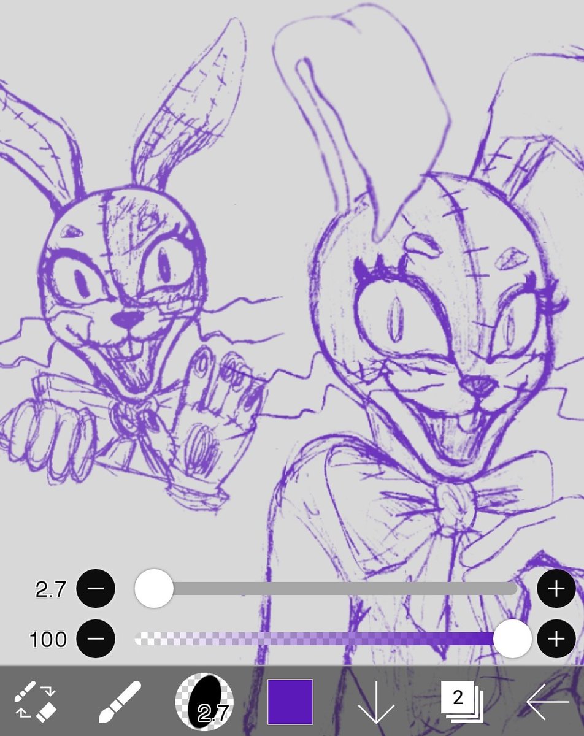Image resolution: width=584 pixels, height=736 pixels.
Task: Open the layers panel showing 2
Action: 461,702
